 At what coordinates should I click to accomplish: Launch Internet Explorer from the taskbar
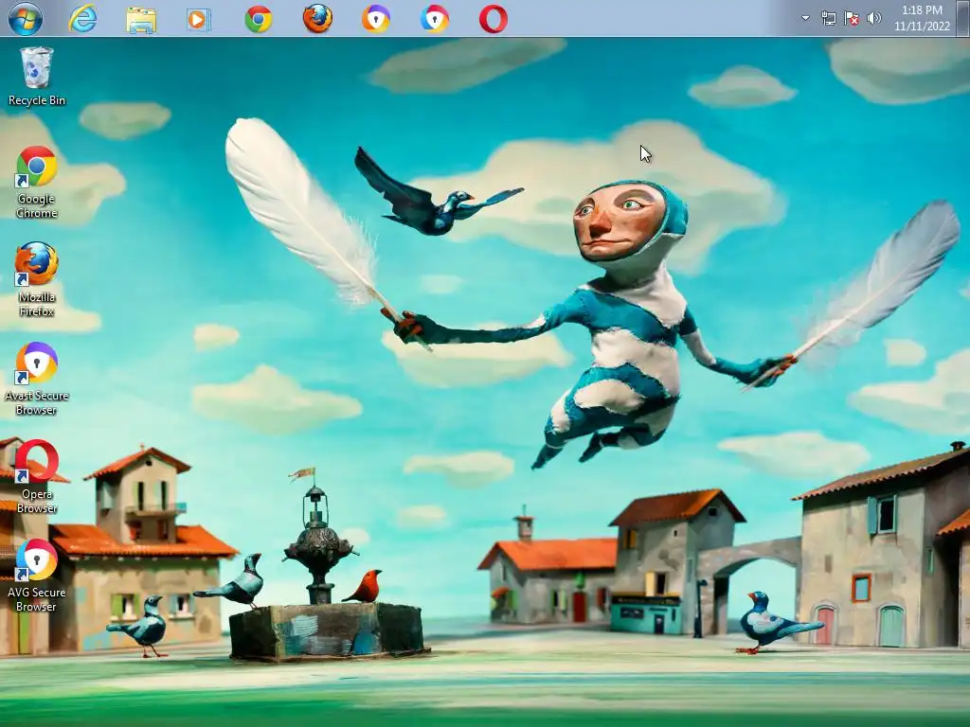point(83,19)
